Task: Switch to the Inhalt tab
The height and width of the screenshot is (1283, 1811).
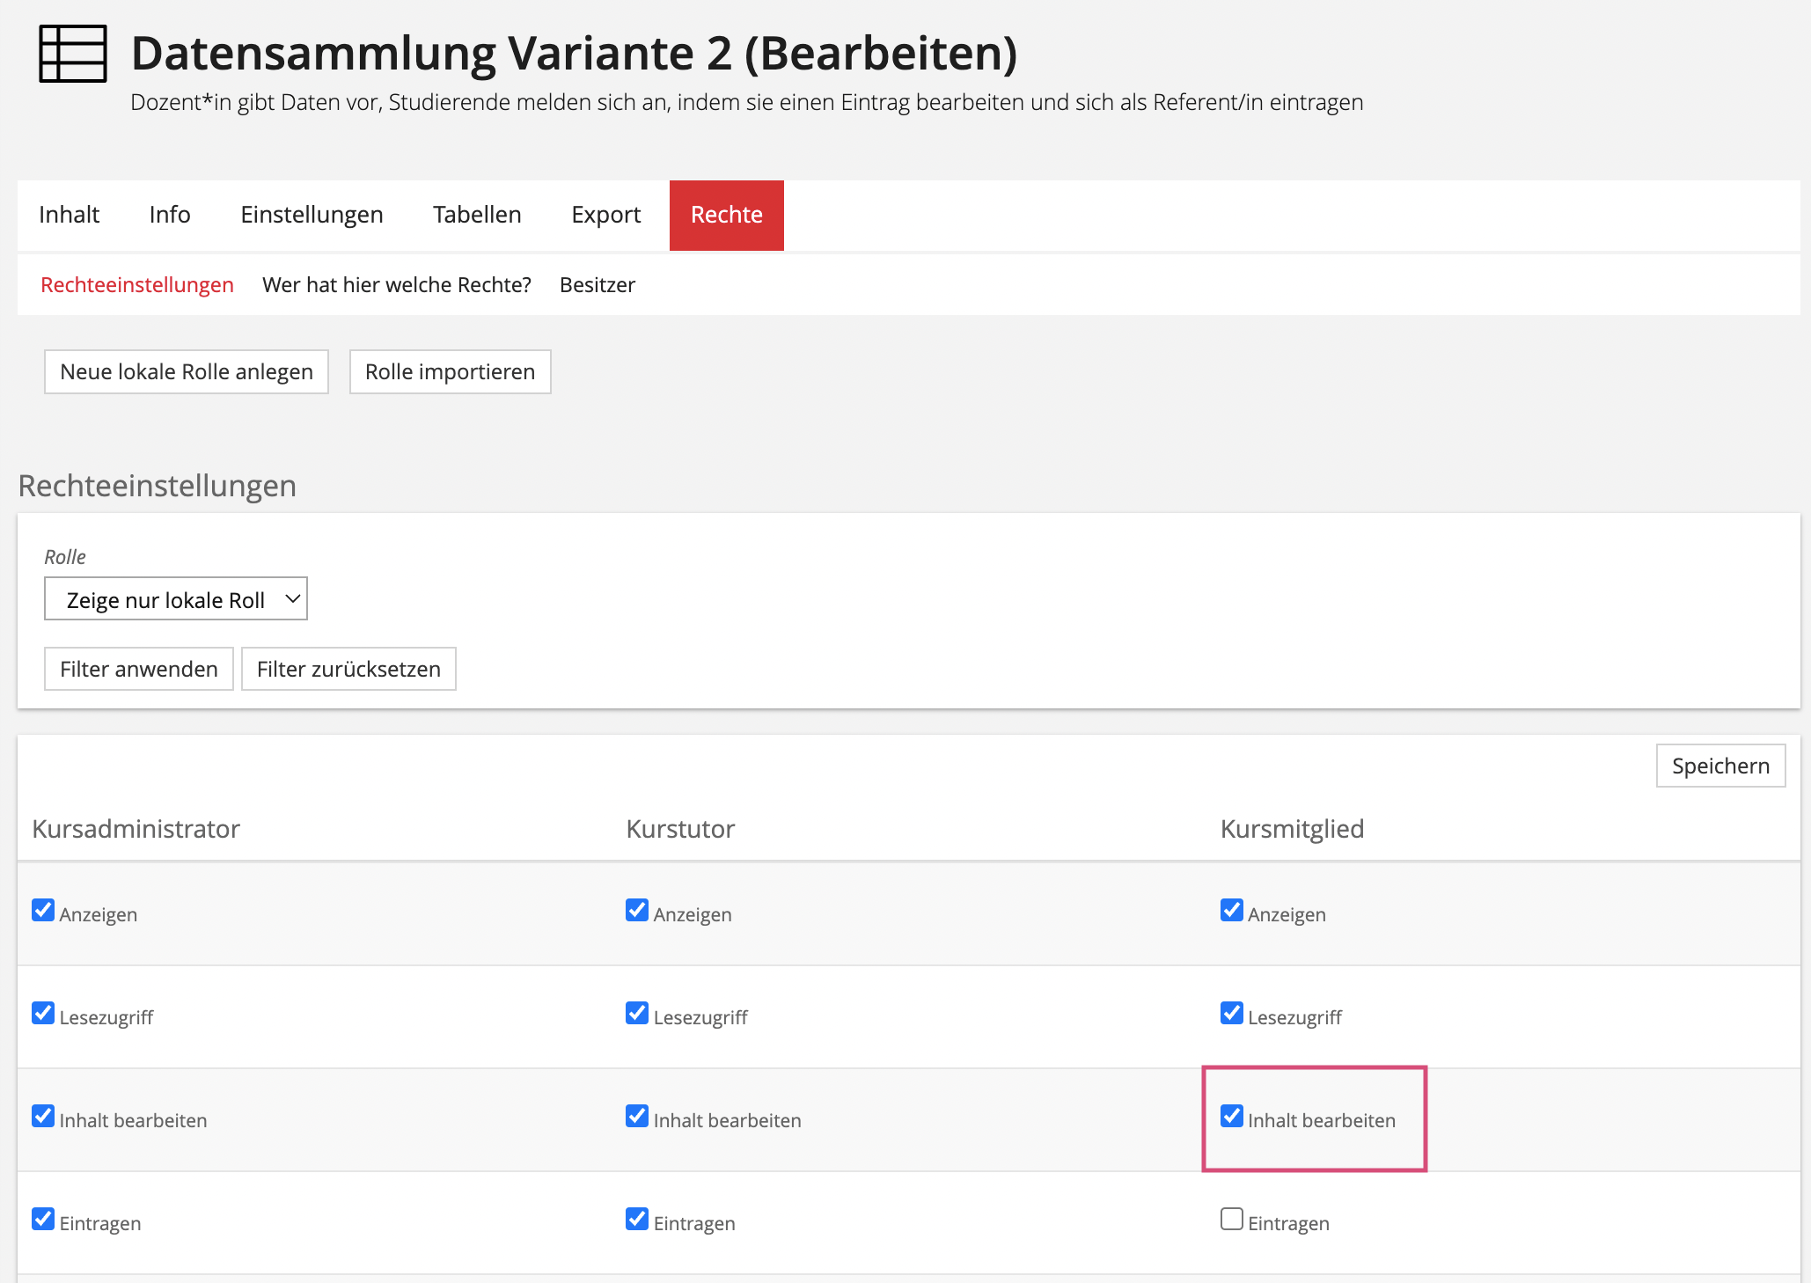Action: click(x=69, y=215)
